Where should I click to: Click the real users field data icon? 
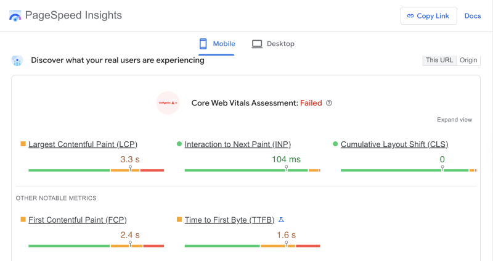click(x=17, y=60)
